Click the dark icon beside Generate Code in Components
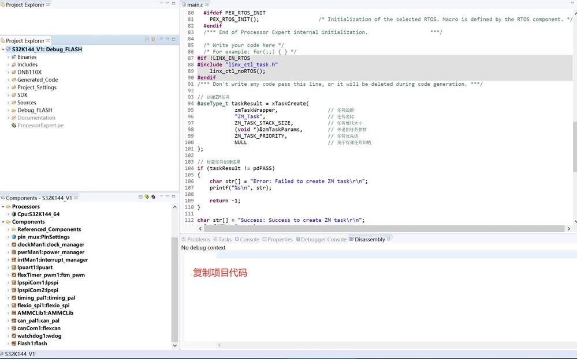Screen dimensions: 577x359 click(x=153, y=196)
